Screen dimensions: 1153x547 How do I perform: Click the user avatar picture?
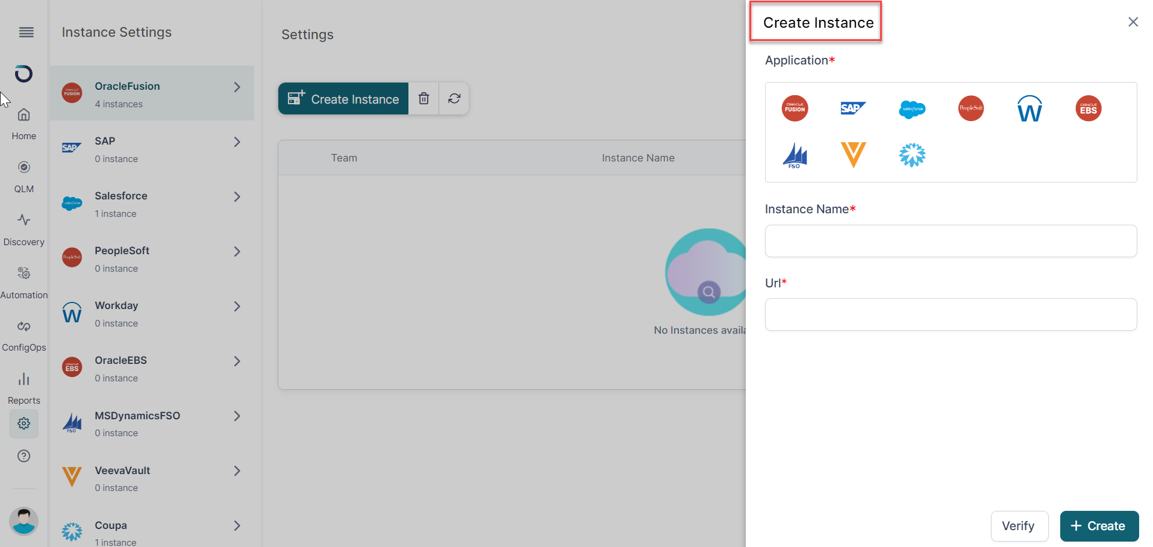click(x=23, y=521)
